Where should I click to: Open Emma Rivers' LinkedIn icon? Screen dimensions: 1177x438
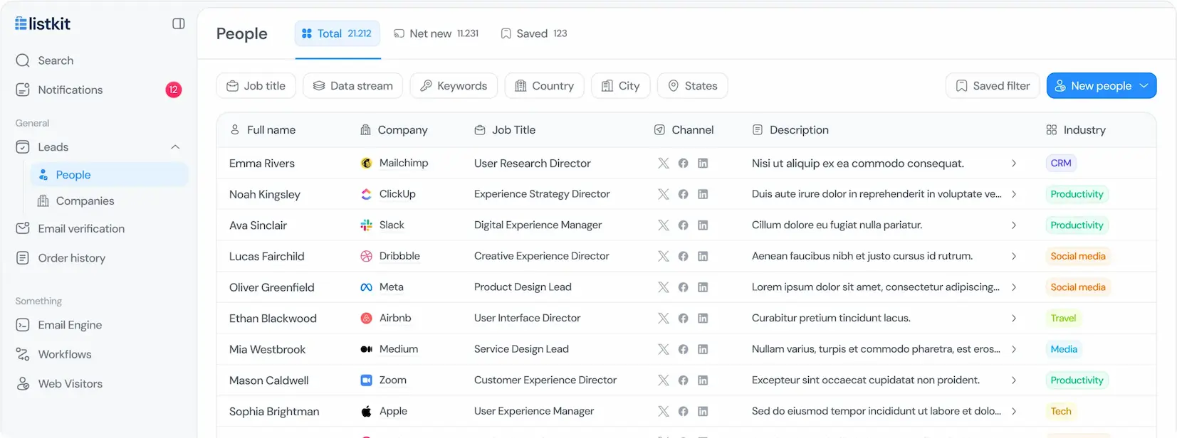[x=703, y=164]
